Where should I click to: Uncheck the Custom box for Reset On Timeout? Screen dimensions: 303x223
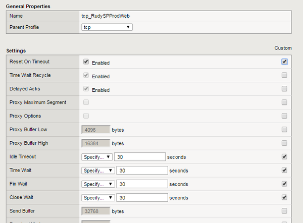(285, 62)
